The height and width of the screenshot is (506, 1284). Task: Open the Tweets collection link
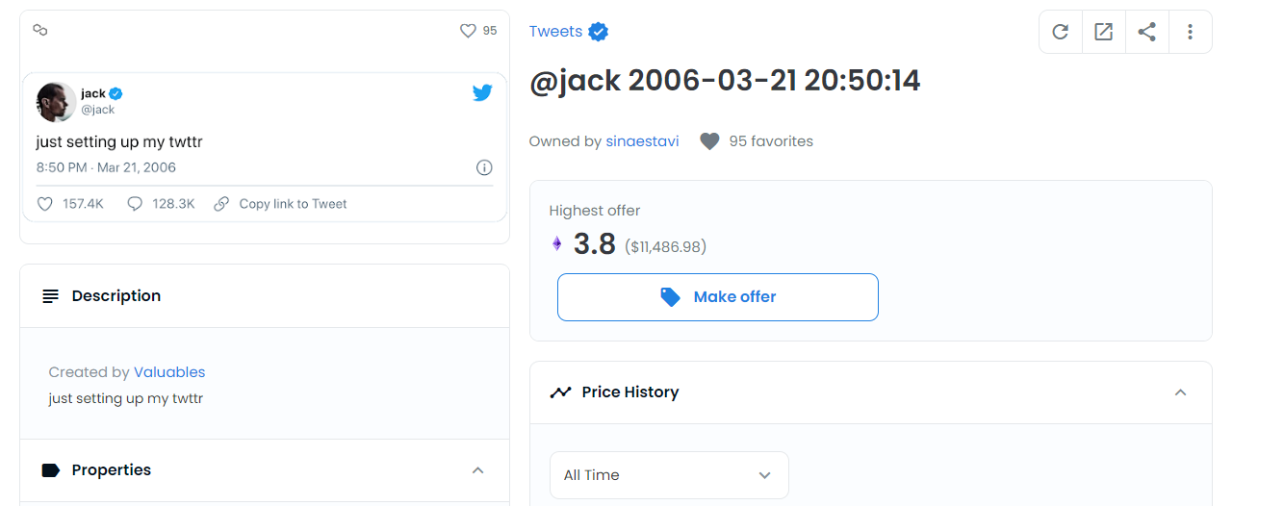[x=555, y=31]
